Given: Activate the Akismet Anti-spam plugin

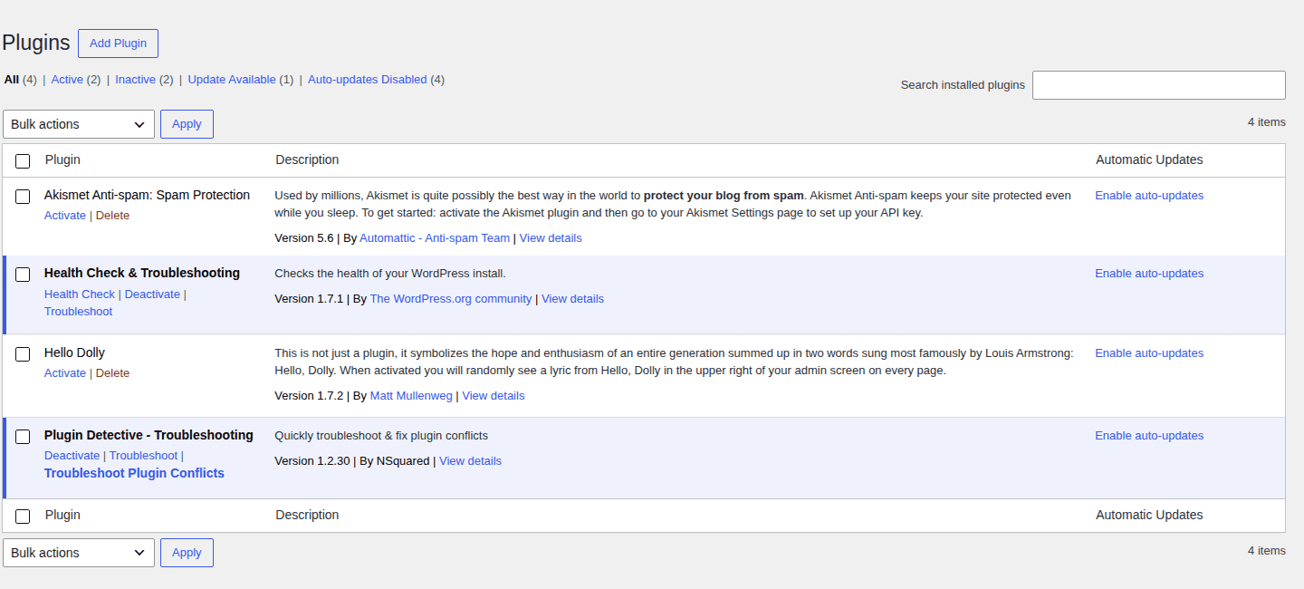Looking at the screenshot, I should (x=65, y=216).
